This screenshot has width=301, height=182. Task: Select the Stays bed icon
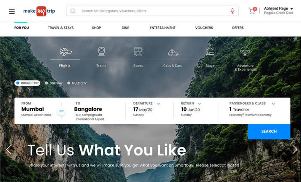[x=210, y=52]
